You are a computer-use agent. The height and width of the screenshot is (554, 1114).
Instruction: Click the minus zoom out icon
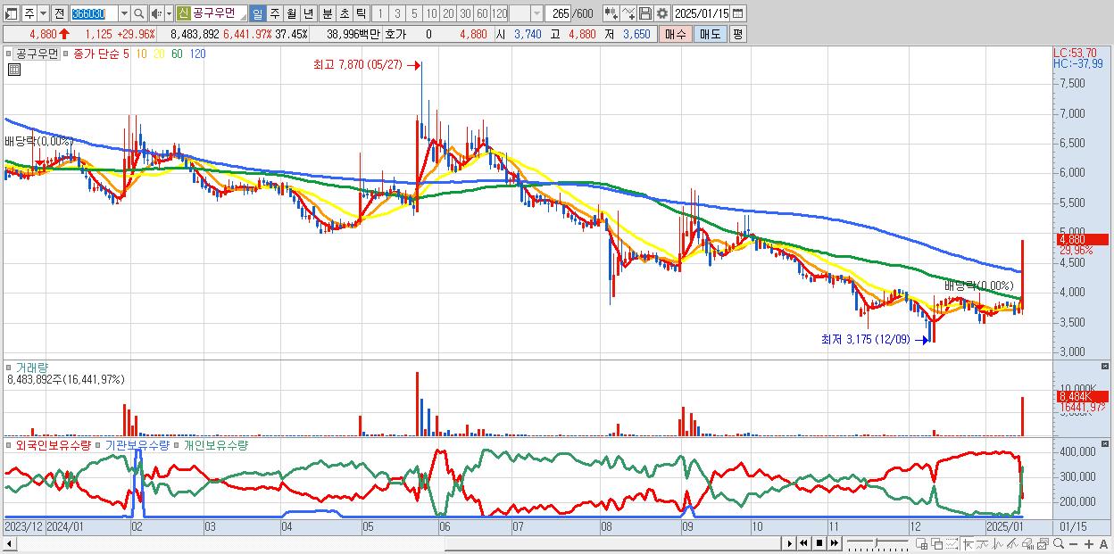click(x=1073, y=544)
